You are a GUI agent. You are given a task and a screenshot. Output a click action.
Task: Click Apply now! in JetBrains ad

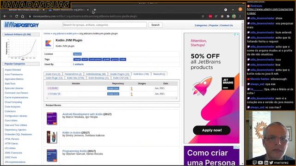(212, 130)
